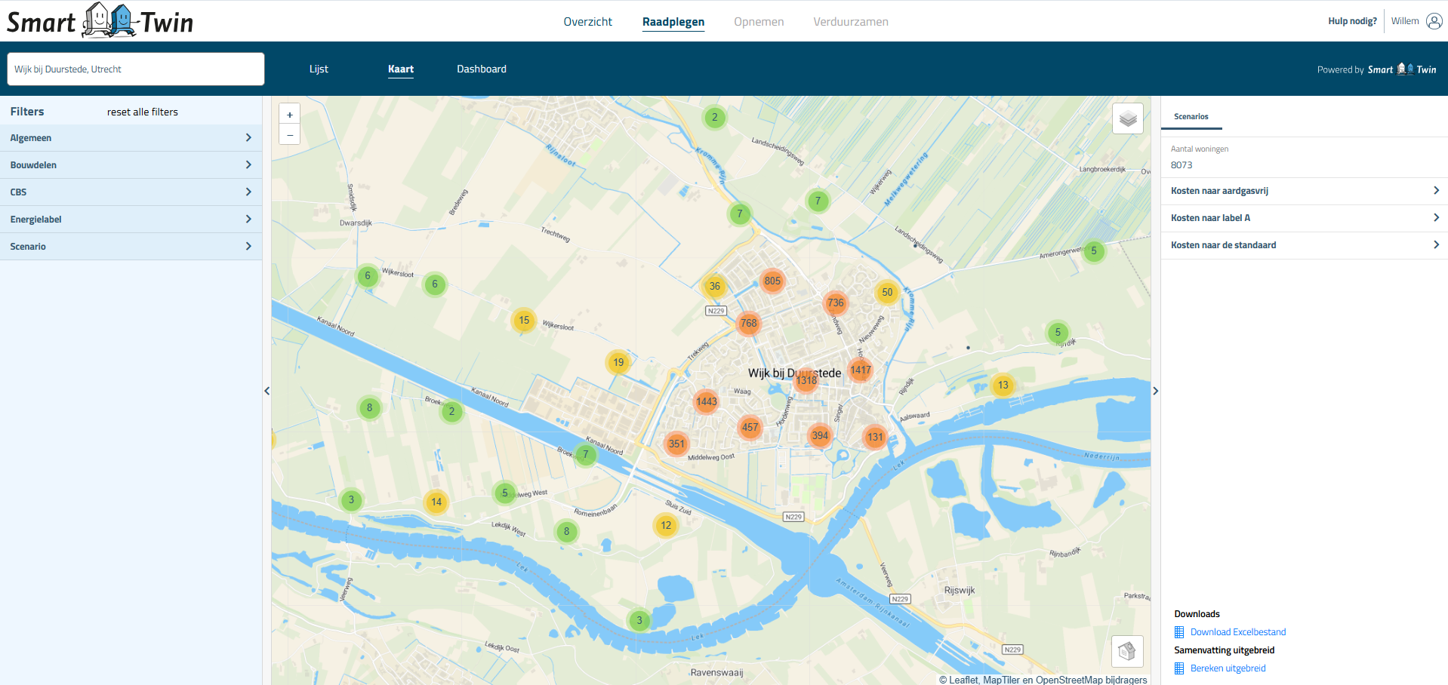Click reset alle filters
This screenshot has width=1448, height=685.
143,112
